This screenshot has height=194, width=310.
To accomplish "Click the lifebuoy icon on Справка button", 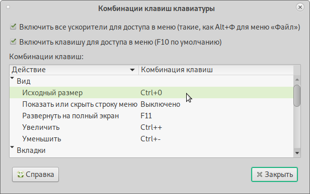I will coord(20,174).
